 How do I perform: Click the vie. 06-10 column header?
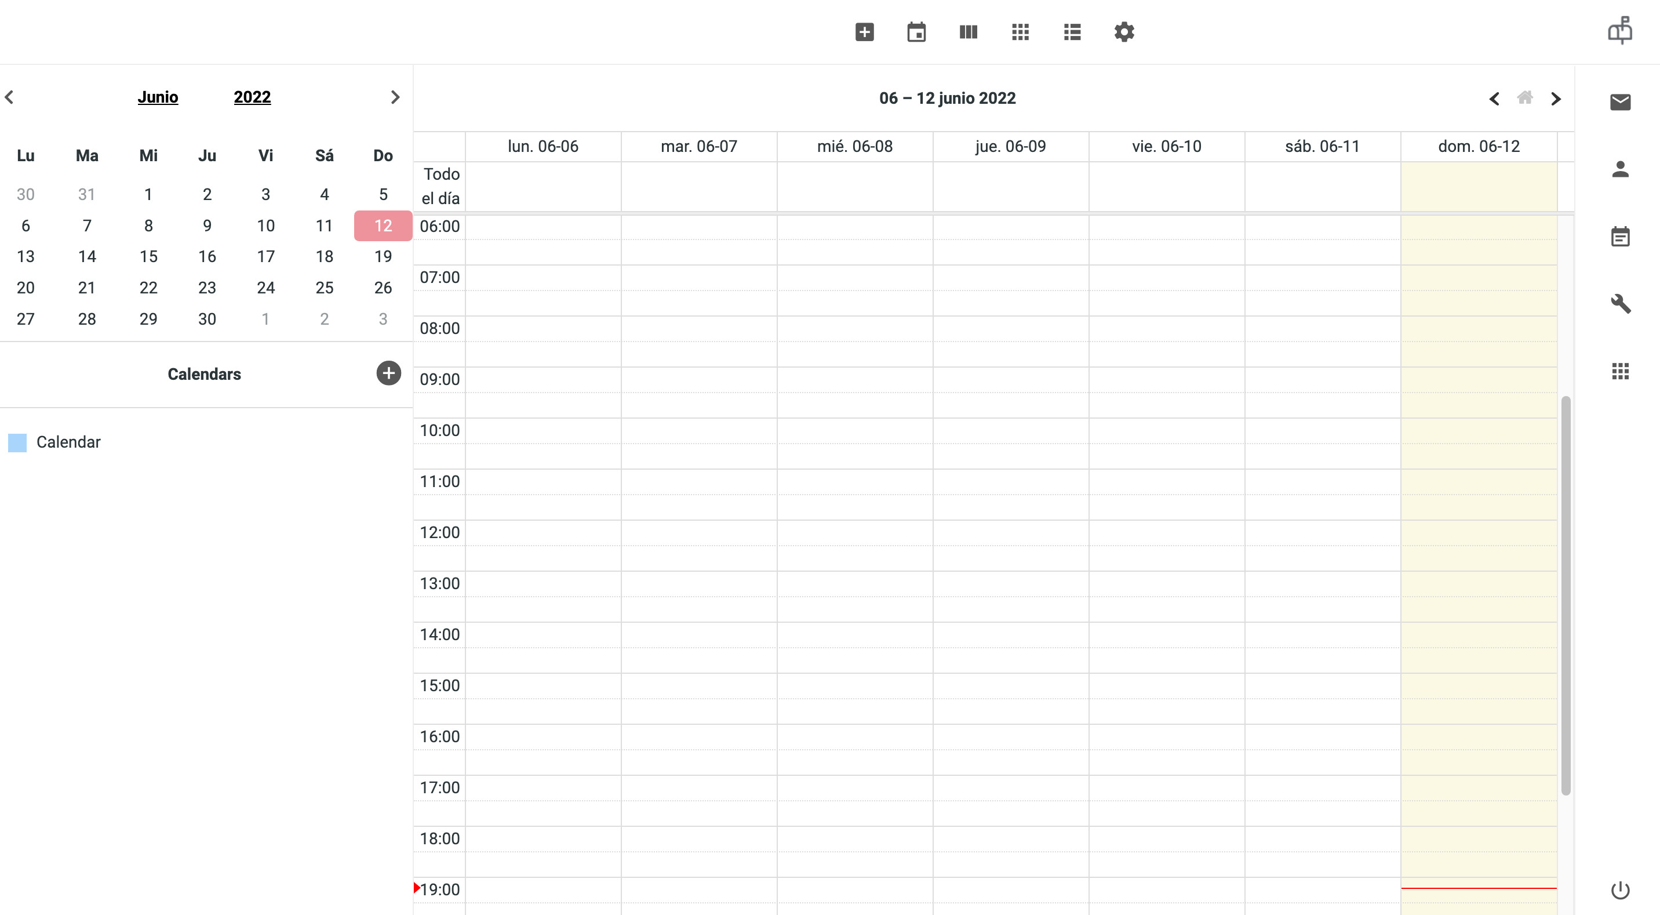tap(1166, 146)
